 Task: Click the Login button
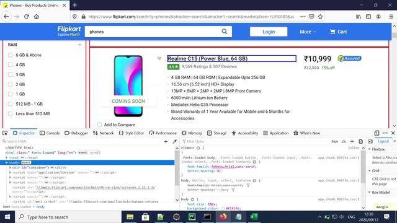click(269, 32)
